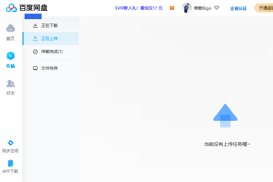Click the 百度网盘 title text
Image resolution: width=273 pixels, height=182 pixels.
click(x=33, y=8)
